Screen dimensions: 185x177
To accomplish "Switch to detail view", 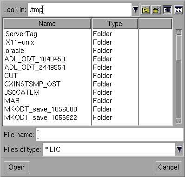I will [167, 10].
